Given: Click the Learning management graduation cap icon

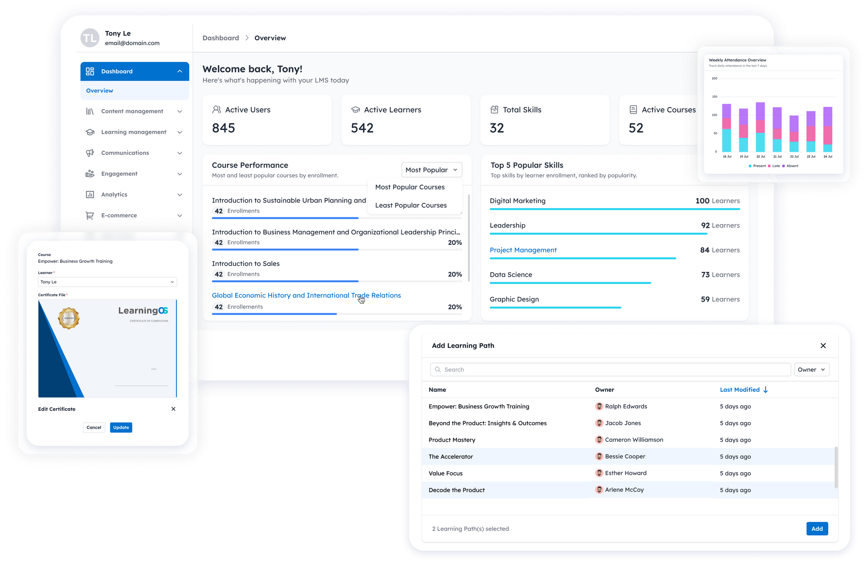Looking at the screenshot, I should click(90, 132).
